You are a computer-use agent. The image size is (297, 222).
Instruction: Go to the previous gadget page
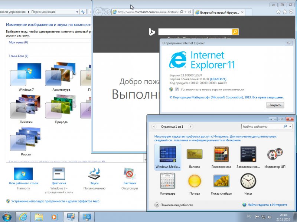[x=154, y=127]
